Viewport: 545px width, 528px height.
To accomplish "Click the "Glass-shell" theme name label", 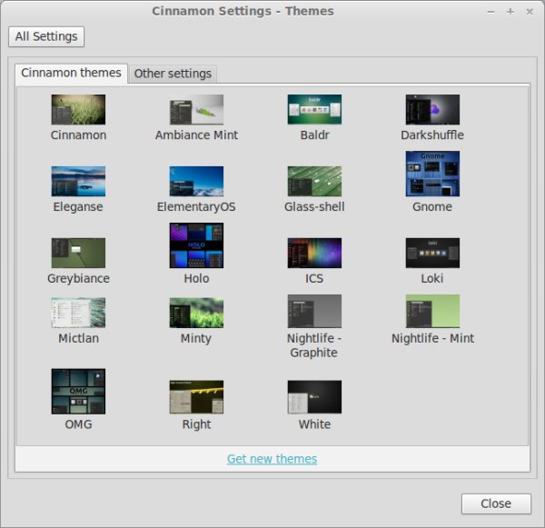I will point(314,206).
